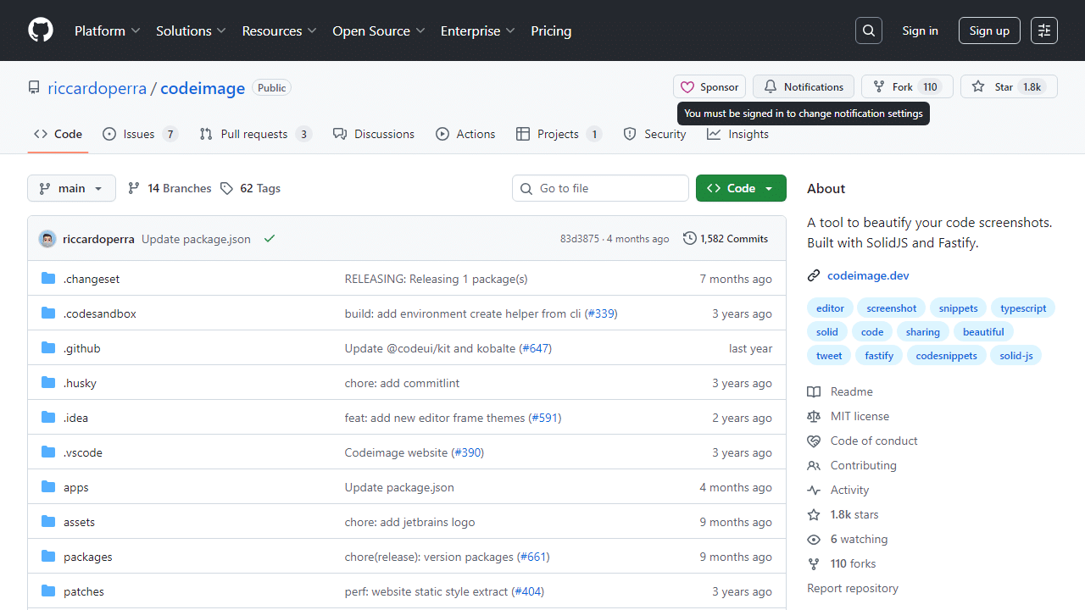Open the Pricing page

(x=551, y=30)
